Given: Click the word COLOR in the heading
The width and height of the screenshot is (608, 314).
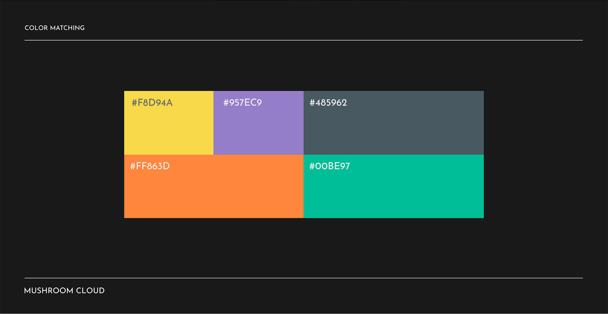Looking at the screenshot, I should click(x=36, y=28).
